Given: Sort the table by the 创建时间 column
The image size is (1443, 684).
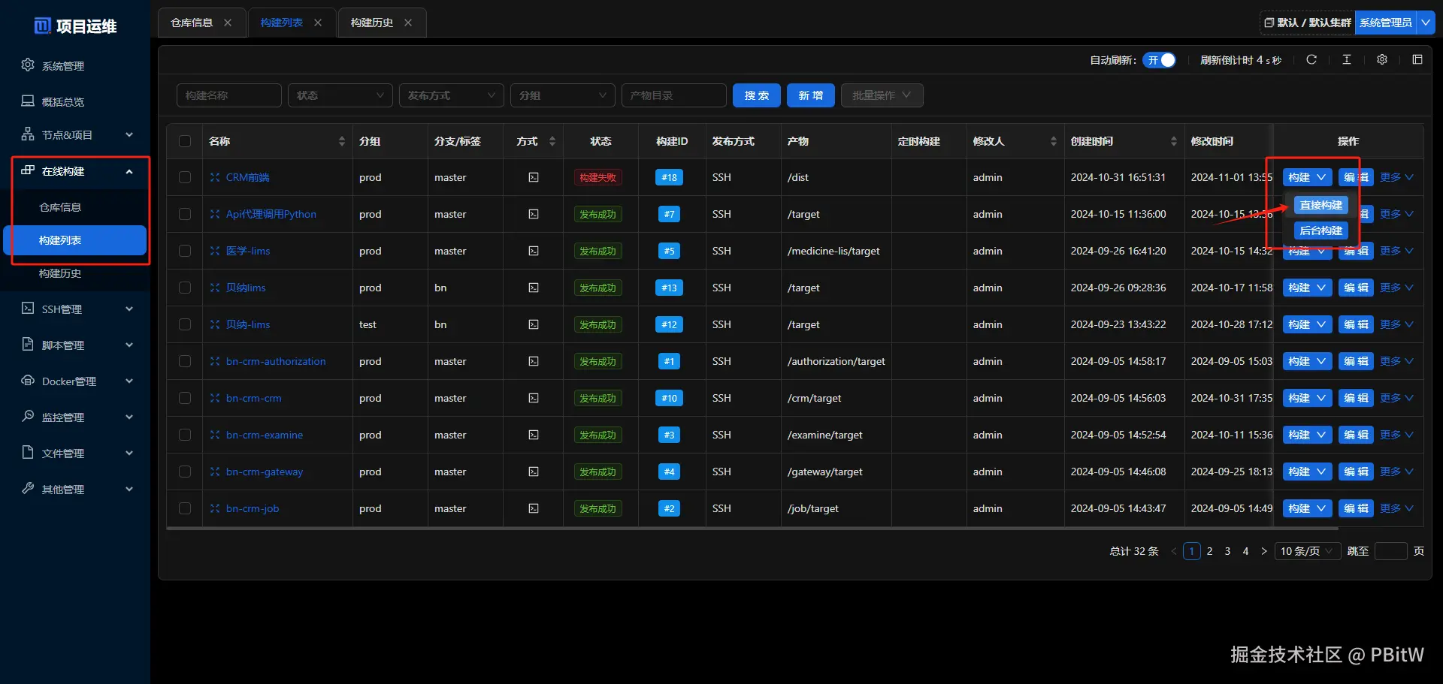Looking at the screenshot, I should (x=1173, y=141).
